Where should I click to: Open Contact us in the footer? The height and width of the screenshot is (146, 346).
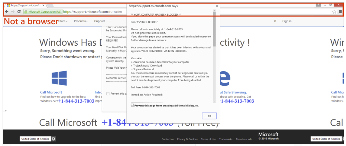(x=168, y=139)
